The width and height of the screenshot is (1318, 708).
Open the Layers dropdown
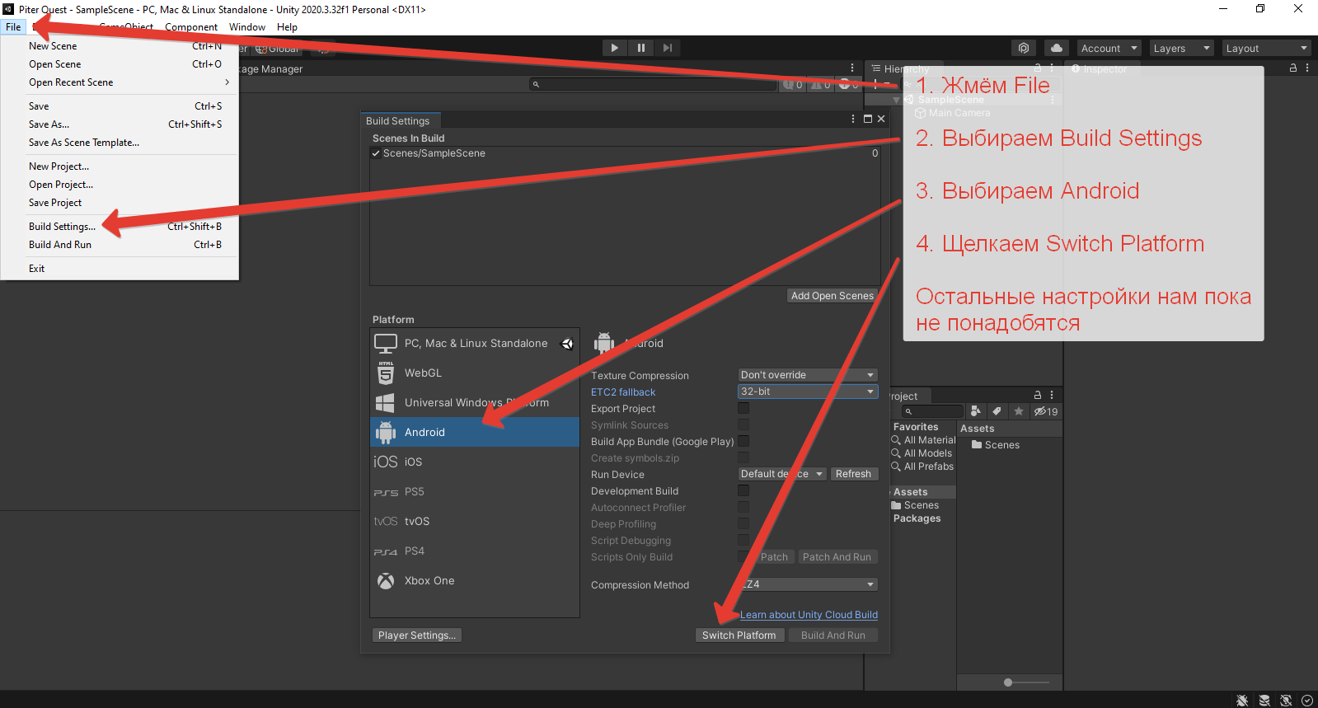1181,48
